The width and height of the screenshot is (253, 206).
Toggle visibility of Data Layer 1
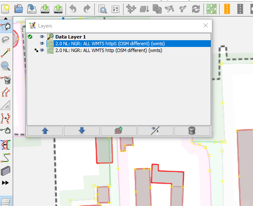click(x=42, y=37)
